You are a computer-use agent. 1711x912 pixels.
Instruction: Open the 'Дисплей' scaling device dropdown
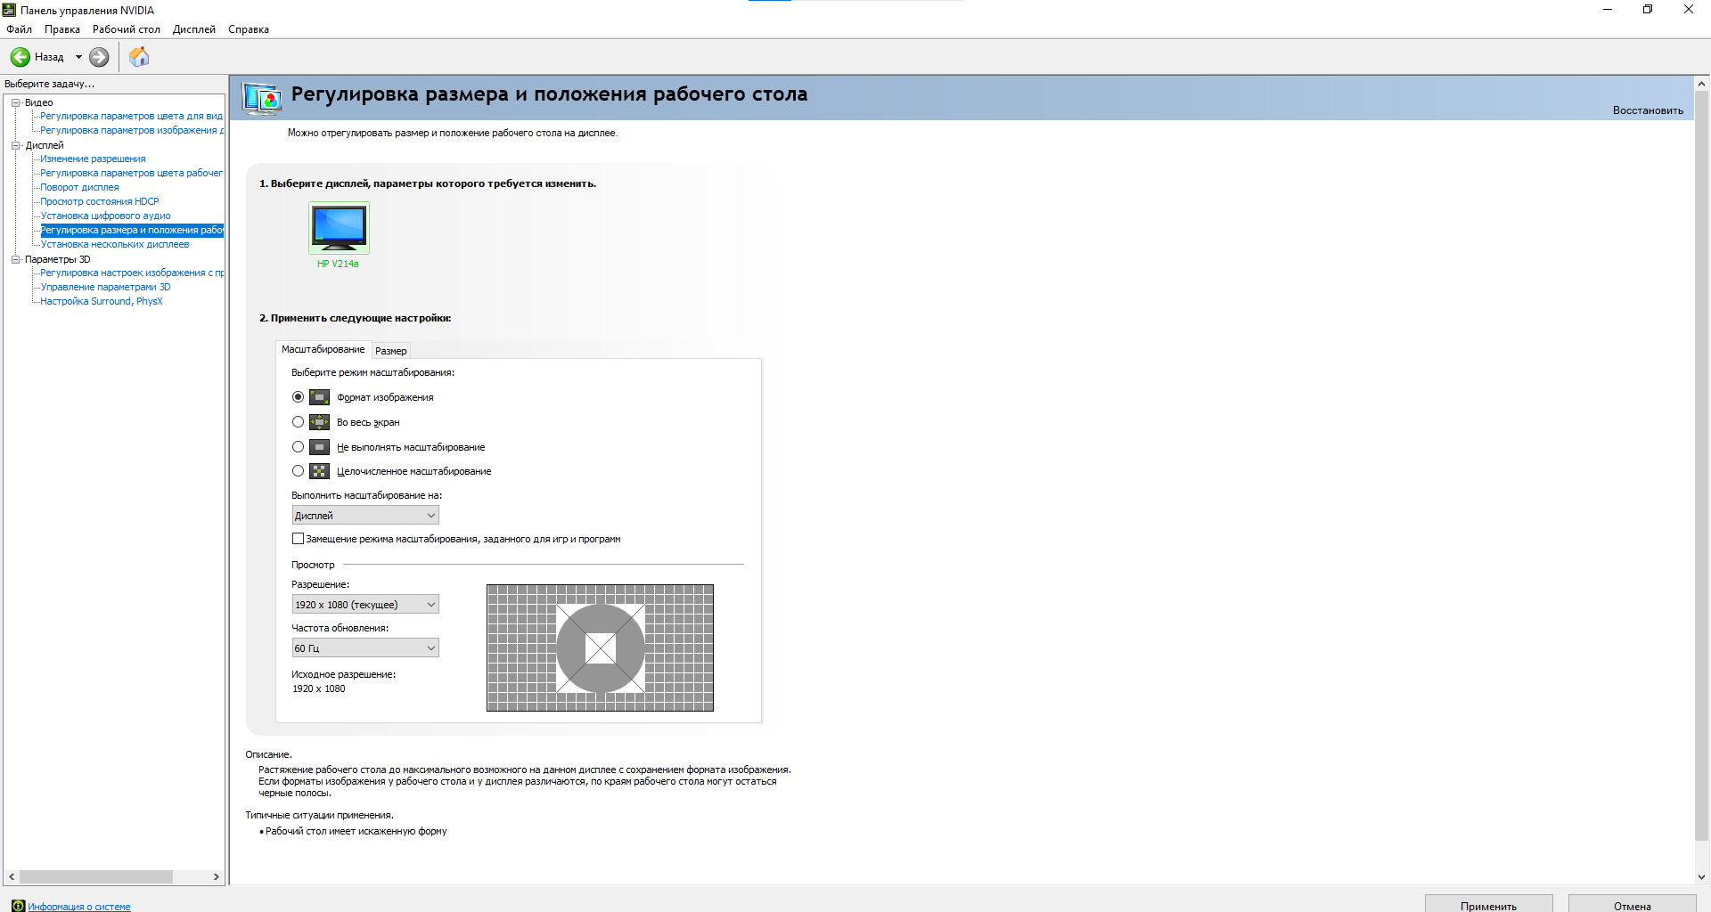[x=365, y=516]
